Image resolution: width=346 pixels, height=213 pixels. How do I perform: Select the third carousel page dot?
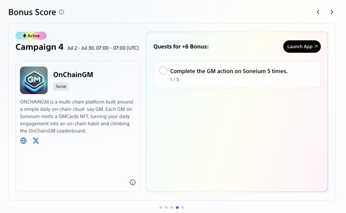[x=171, y=207]
